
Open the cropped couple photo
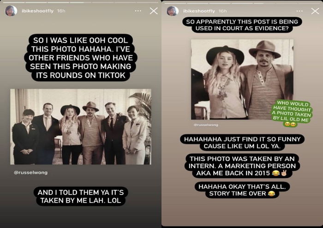pos(242,80)
